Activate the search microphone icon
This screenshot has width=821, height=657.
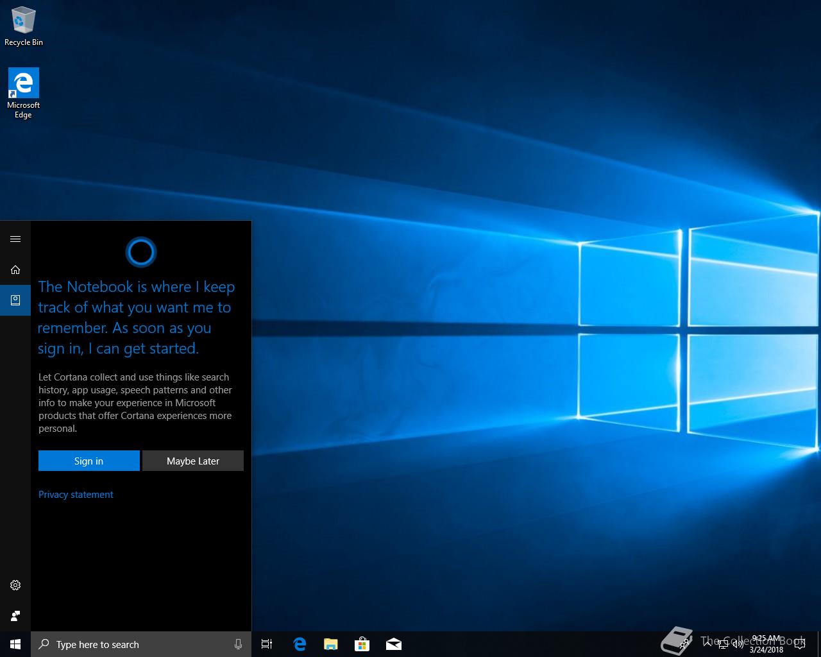point(238,644)
